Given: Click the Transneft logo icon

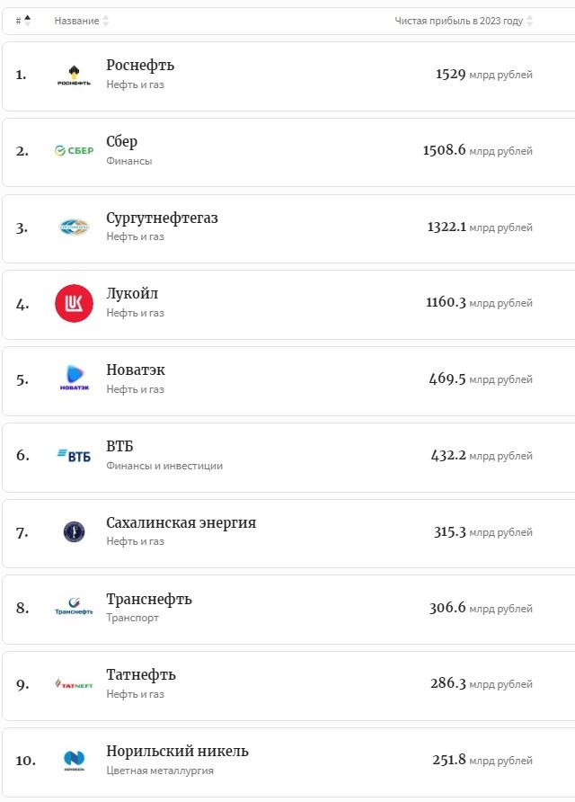Looking at the screenshot, I should tap(74, 608).
